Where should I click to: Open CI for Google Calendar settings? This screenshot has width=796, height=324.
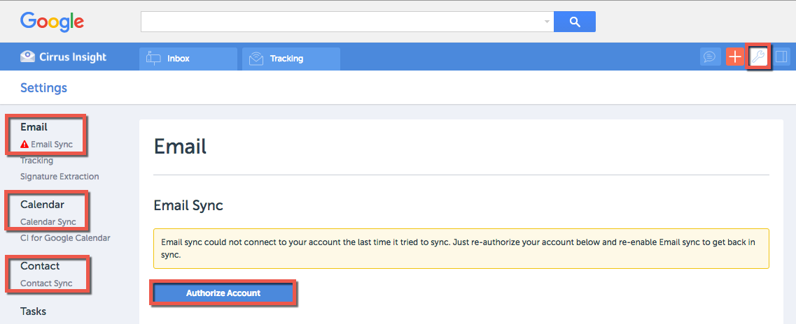[x=65, y=238]
